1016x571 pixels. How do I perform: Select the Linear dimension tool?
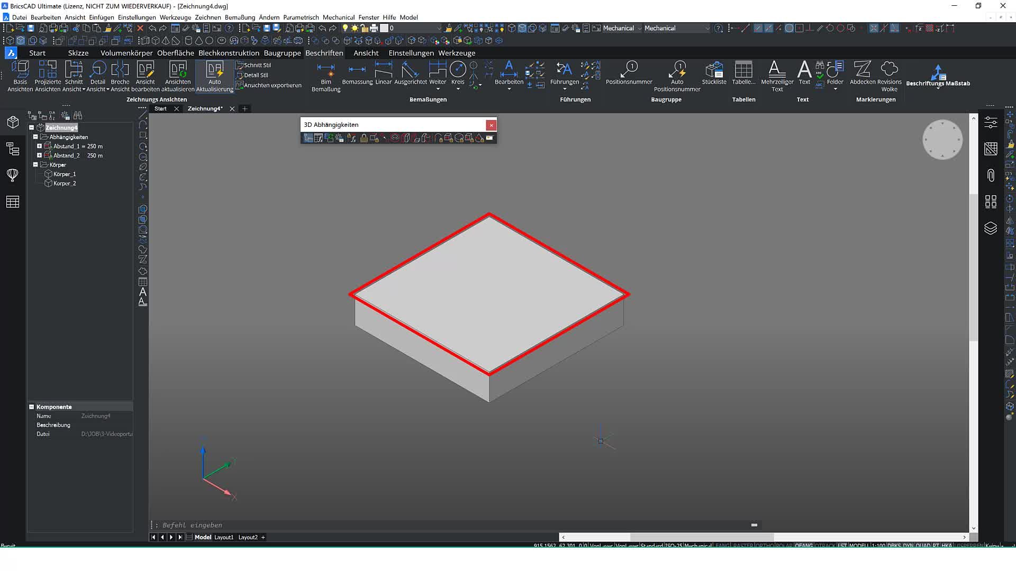click(x=383, y=73)
